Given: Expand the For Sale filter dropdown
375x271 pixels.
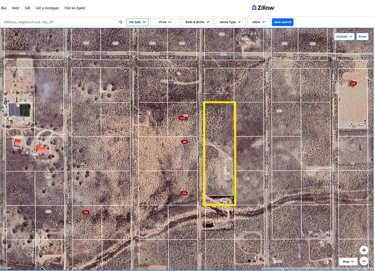Looking at the screenshot, I should click(137, 22).
